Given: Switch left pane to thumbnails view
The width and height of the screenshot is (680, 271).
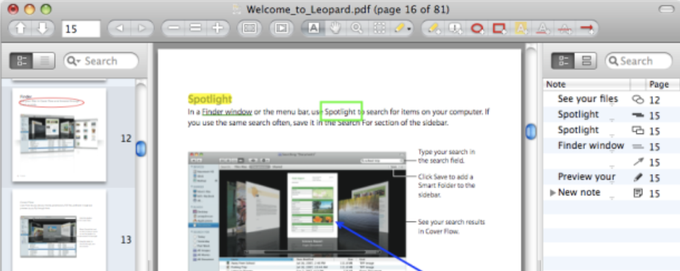Looking at the screenshot, I should point(21,61).
